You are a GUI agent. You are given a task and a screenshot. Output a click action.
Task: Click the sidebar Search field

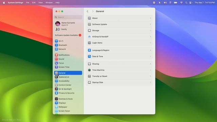[x=68, y=17]
